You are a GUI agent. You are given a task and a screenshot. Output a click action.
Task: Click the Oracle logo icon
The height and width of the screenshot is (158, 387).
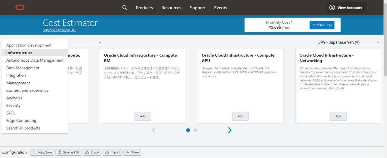[20, 8]
